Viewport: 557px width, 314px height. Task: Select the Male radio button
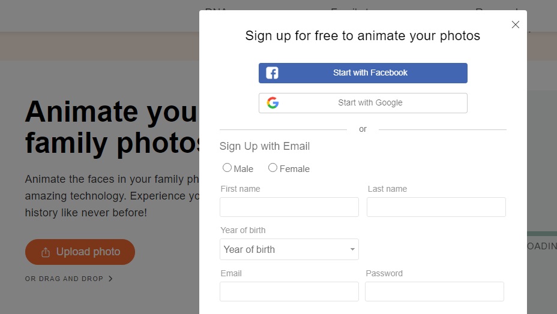(227, 168)
